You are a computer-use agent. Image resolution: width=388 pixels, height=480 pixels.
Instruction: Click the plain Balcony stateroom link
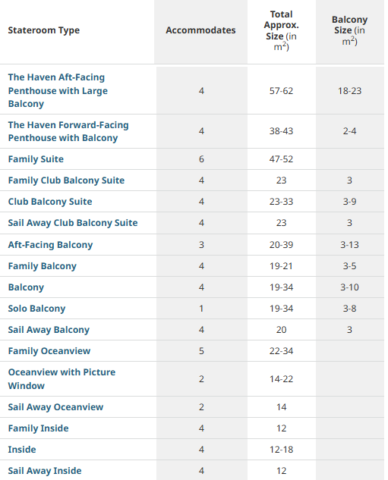click(26, 287)
